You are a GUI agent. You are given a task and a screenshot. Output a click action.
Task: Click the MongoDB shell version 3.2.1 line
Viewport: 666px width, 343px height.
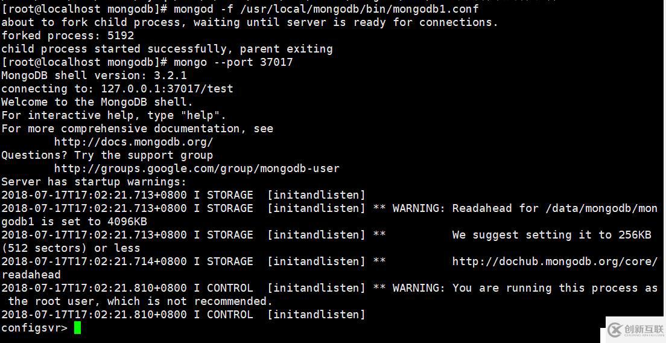click(x=94, y=75)
